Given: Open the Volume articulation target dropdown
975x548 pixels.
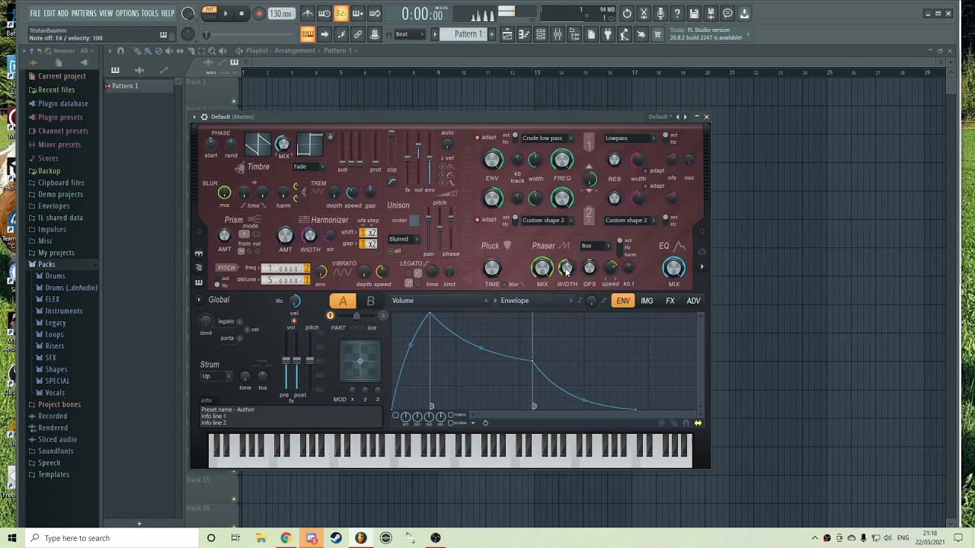Looking at the screenshot, I should point(441,301).
